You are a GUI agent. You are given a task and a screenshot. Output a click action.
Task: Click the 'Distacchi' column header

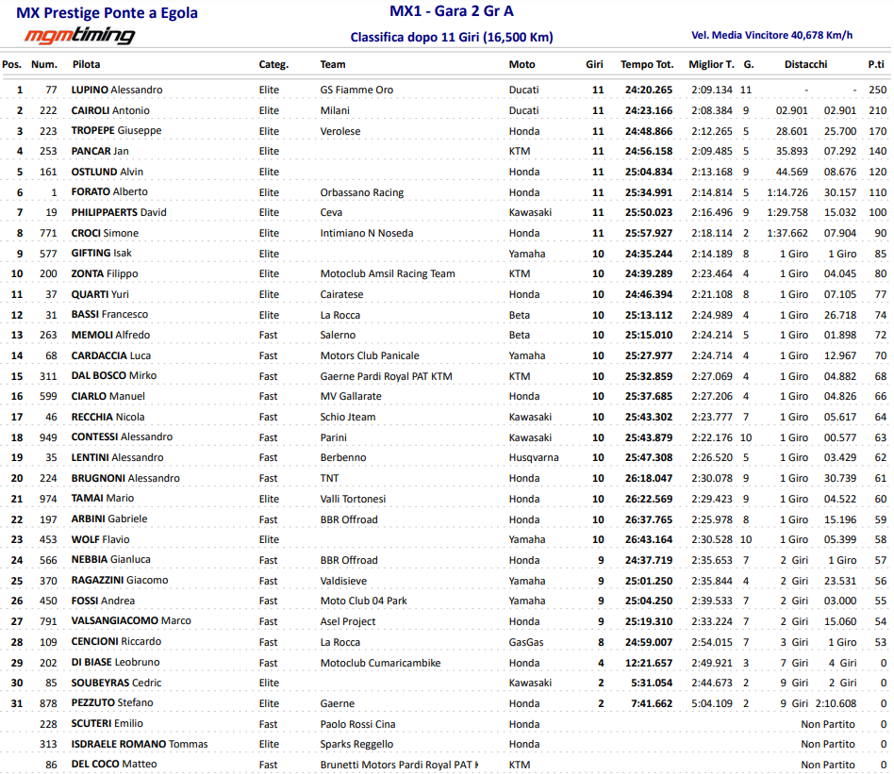pyautogui.click(x=805, y=64)
